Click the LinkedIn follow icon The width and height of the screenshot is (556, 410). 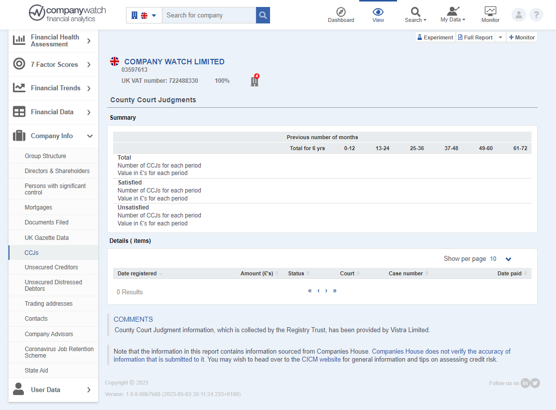pos(525,383)
